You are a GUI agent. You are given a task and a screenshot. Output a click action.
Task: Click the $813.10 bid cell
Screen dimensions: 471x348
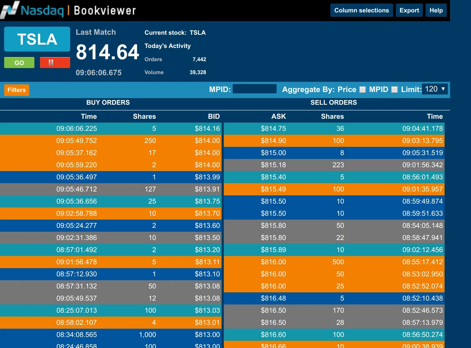click(x=207, y=274)
